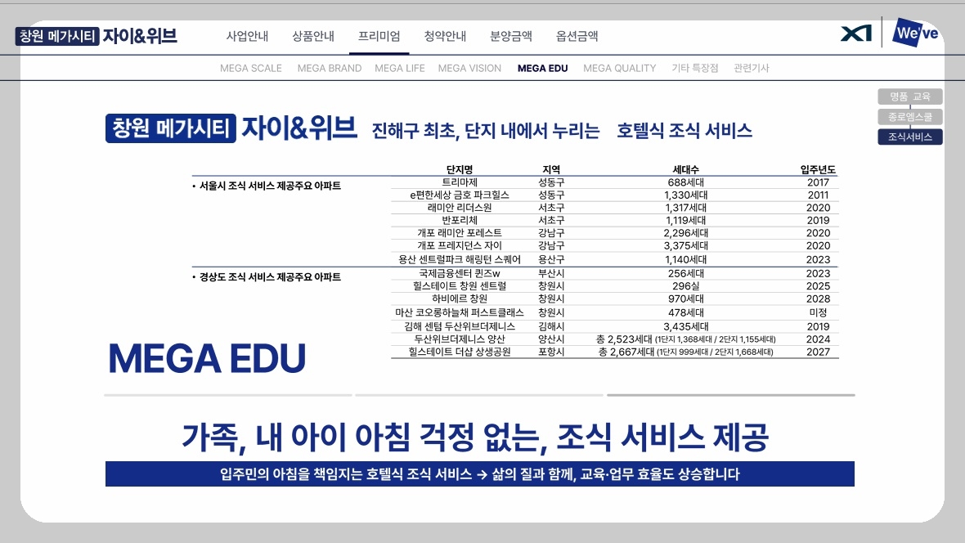Screen dimensions: 965x543
Task: Click the 3,375세대 cell
Action: [x=685, y=245]
